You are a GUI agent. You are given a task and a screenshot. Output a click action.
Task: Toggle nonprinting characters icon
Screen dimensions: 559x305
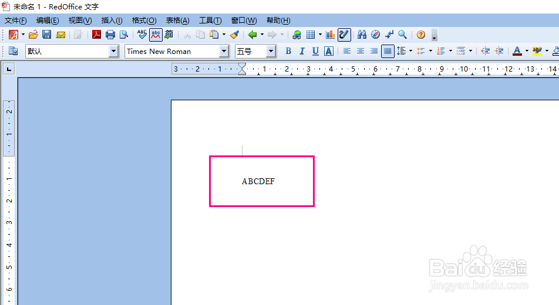389,35
